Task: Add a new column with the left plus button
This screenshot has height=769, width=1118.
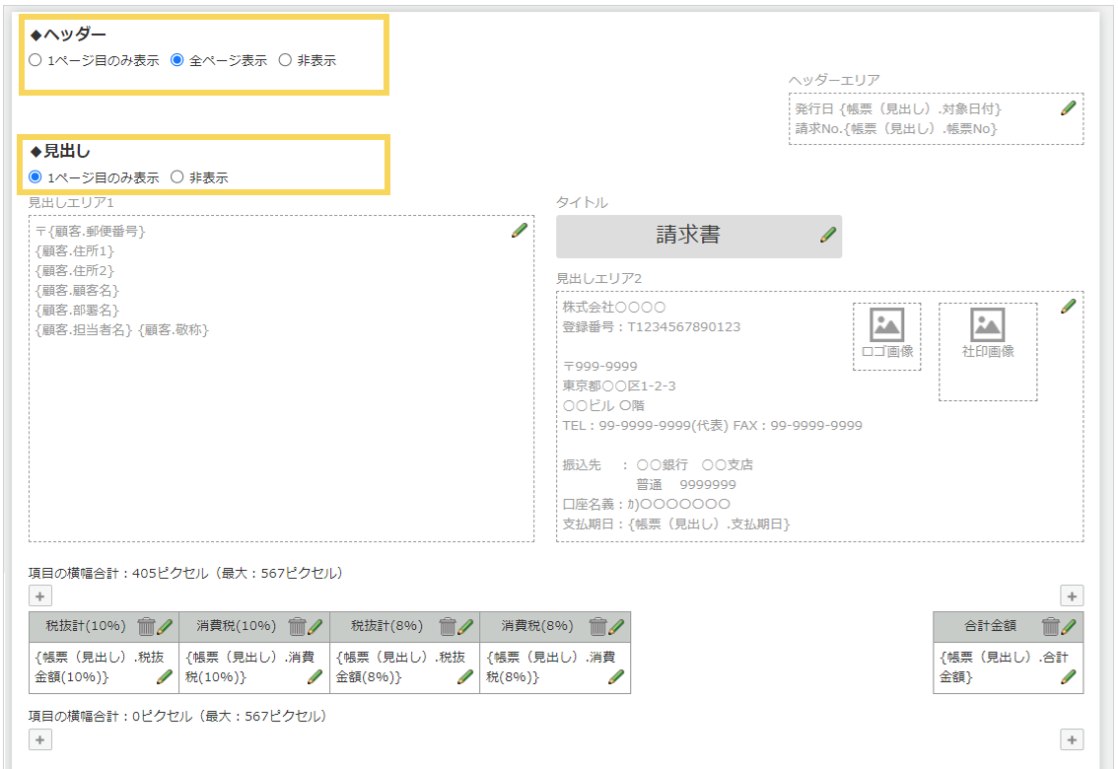Action: pyautogui.click(x=38, y=595)
